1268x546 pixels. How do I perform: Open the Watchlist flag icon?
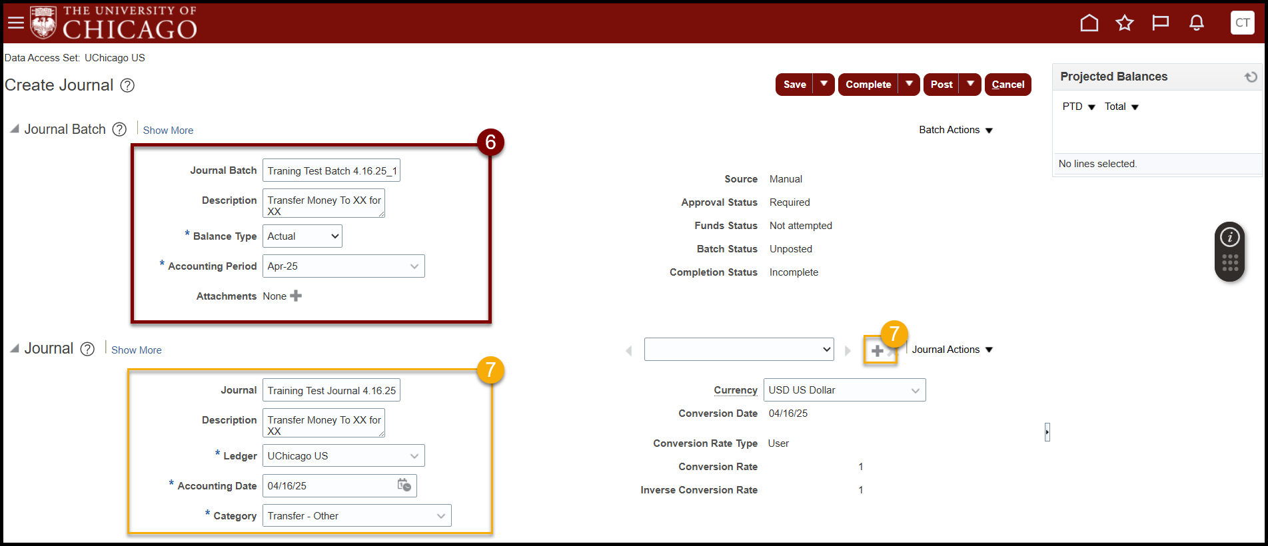tap(1160, 23)
